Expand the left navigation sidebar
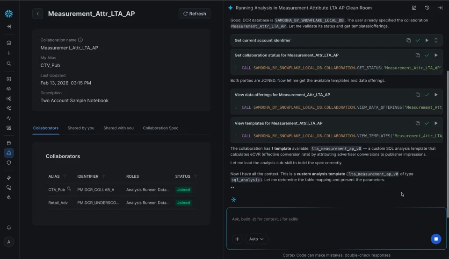This screenshot has width=449, height=259. tap(9, 27)
